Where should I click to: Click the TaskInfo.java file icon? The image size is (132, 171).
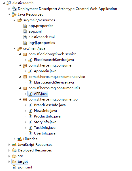[30, 128]
